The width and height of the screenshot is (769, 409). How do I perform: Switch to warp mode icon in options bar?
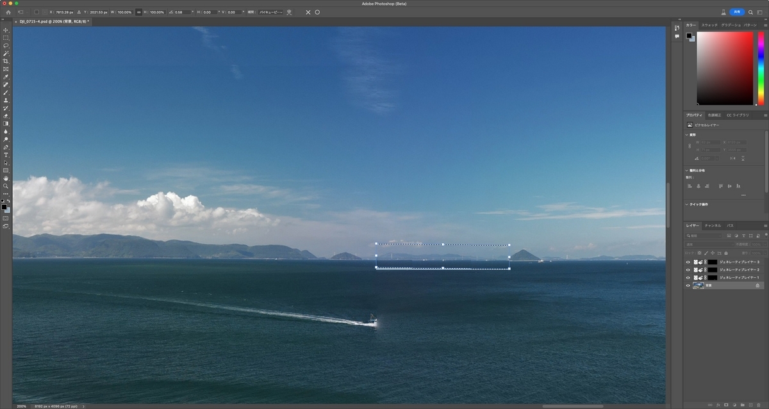[x=290, y=12]
